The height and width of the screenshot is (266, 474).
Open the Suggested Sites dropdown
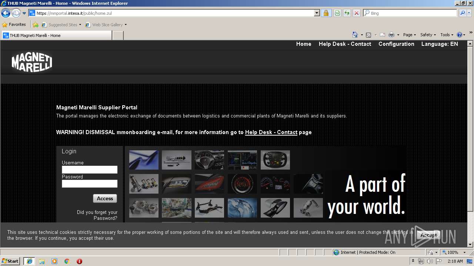(x=61, y=25)
